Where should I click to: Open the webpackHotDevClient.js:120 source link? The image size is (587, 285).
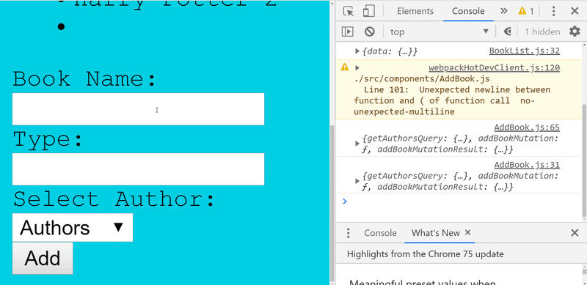pyautogui.click(x=494, y=67)
